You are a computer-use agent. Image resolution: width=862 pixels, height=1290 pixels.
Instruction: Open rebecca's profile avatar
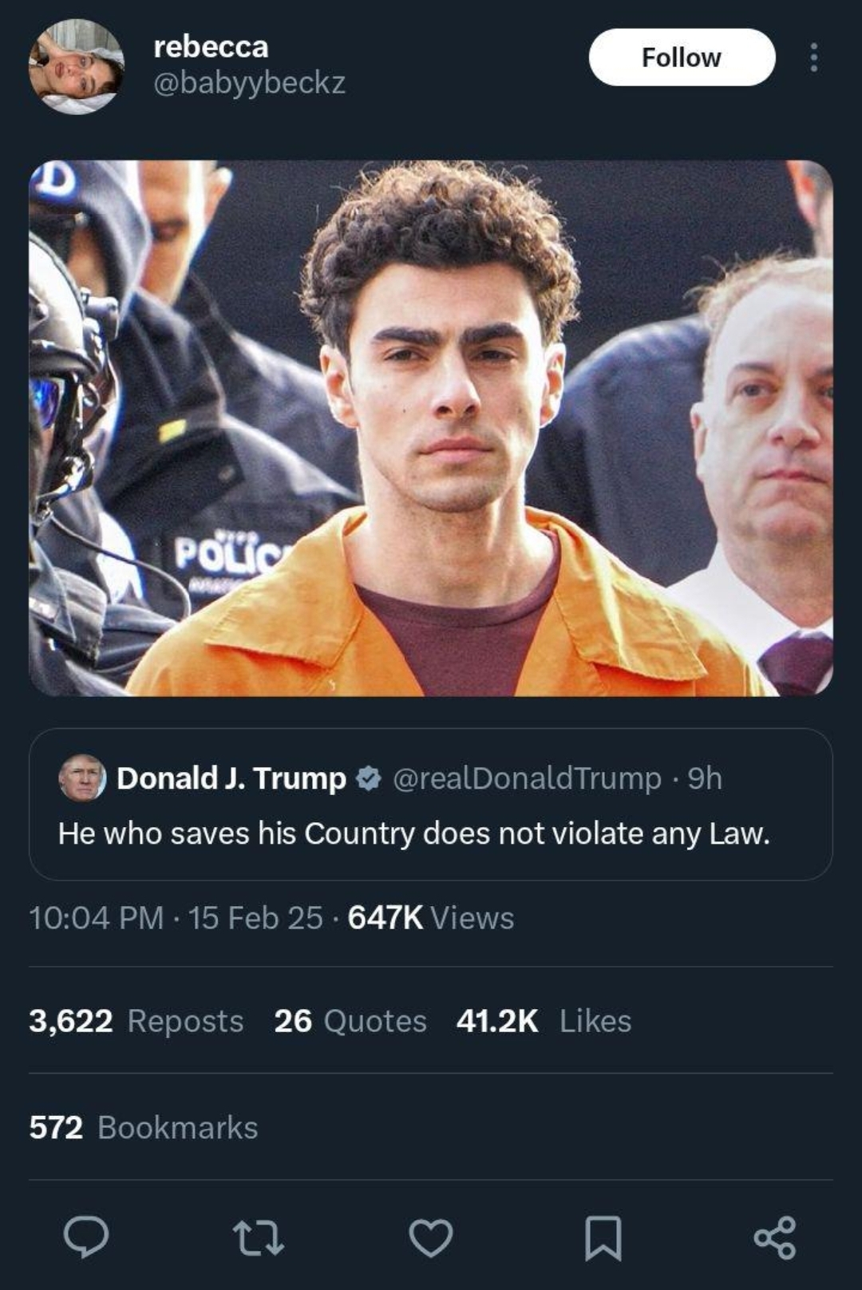(x=77, y=66)
